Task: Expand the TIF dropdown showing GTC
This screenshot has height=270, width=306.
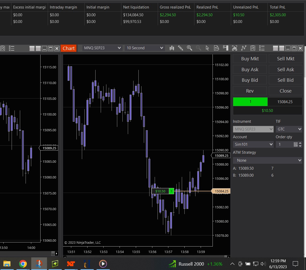Action: tap(289, 129)
